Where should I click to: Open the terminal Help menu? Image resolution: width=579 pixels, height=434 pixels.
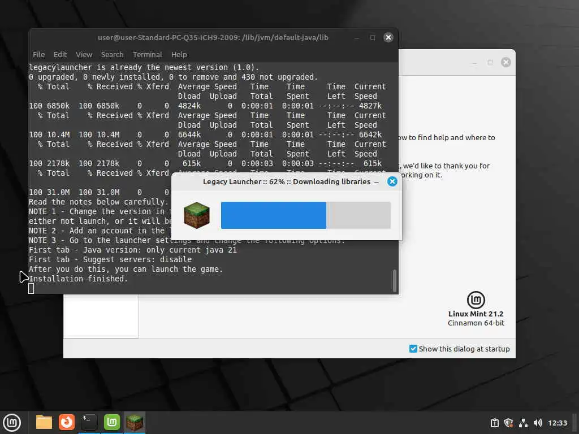pos(179,55)
